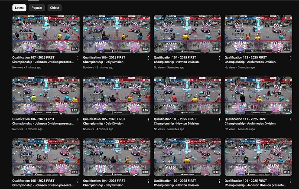This screenshot has height=189, width=299.
Task: Click the three dots beside Qualification 104 Johnson Division
Action: pyautogui.click(x=290, y=181)
